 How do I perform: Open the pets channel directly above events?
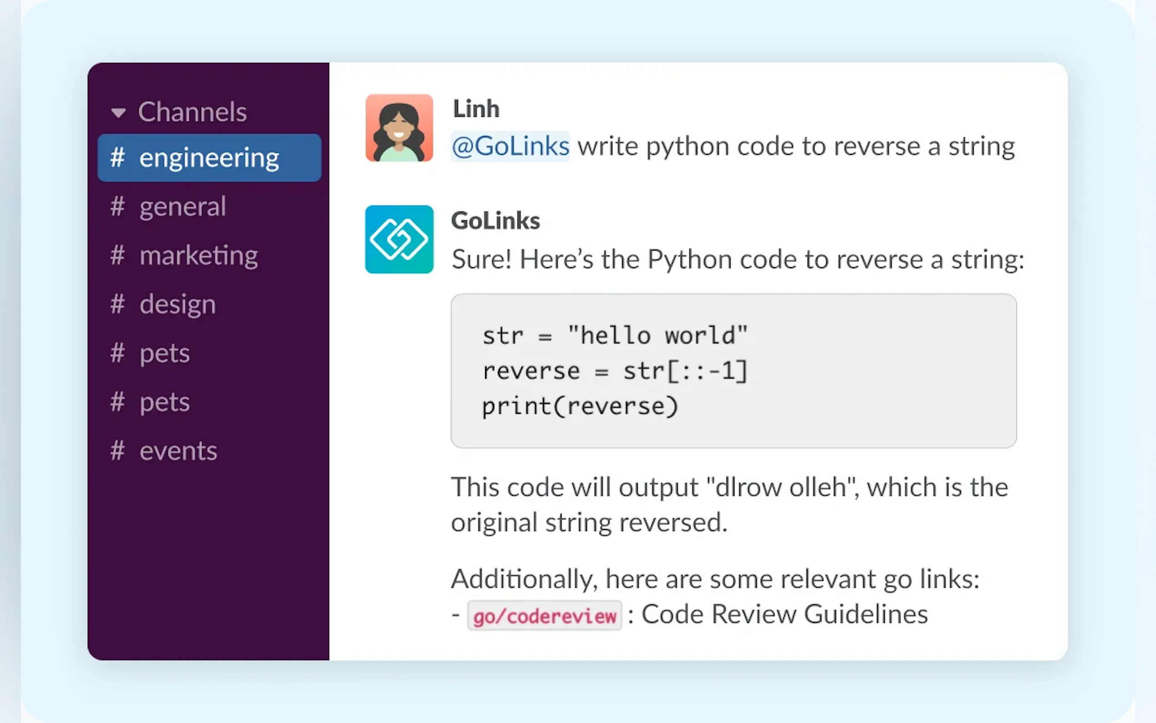(x=164, y=402)
